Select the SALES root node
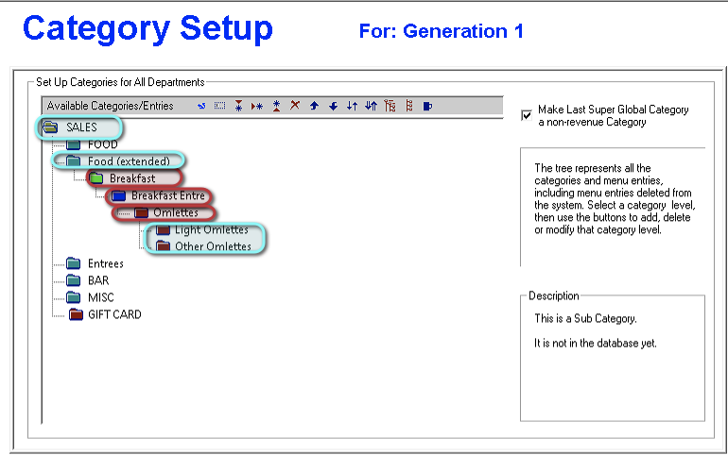This screenshot has height=455, width=728. pyautogui.click(x=81, y=127)
